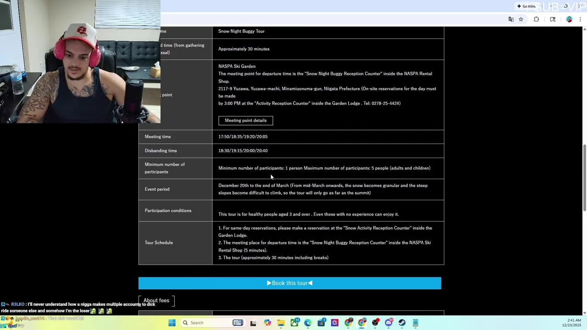This screenshot has height=330, width=587.
Task: Open the Gemini button in Chrome title bar
Action: [x=526, y=6]
